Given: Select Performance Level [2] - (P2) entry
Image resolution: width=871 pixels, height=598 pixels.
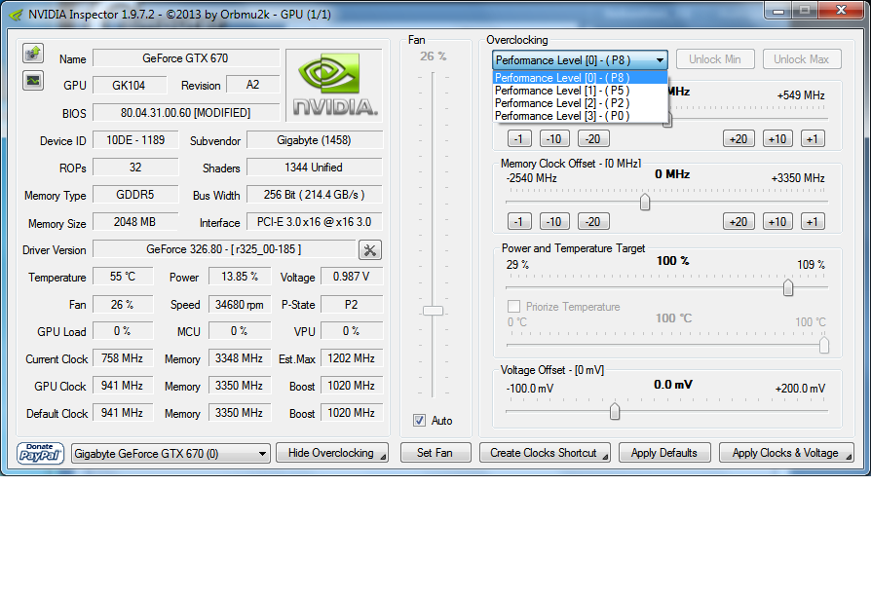Looking at the screenshot, I should click(580, 103).
